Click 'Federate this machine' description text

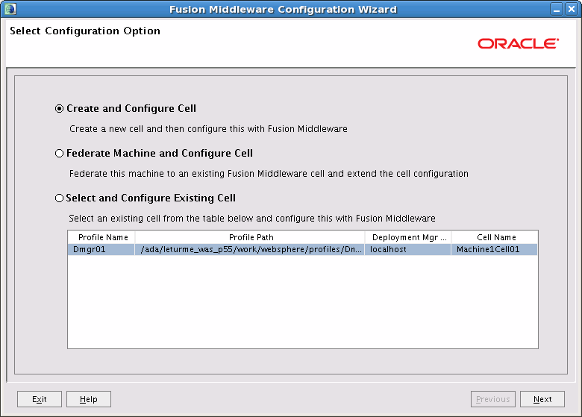(269, 174)
